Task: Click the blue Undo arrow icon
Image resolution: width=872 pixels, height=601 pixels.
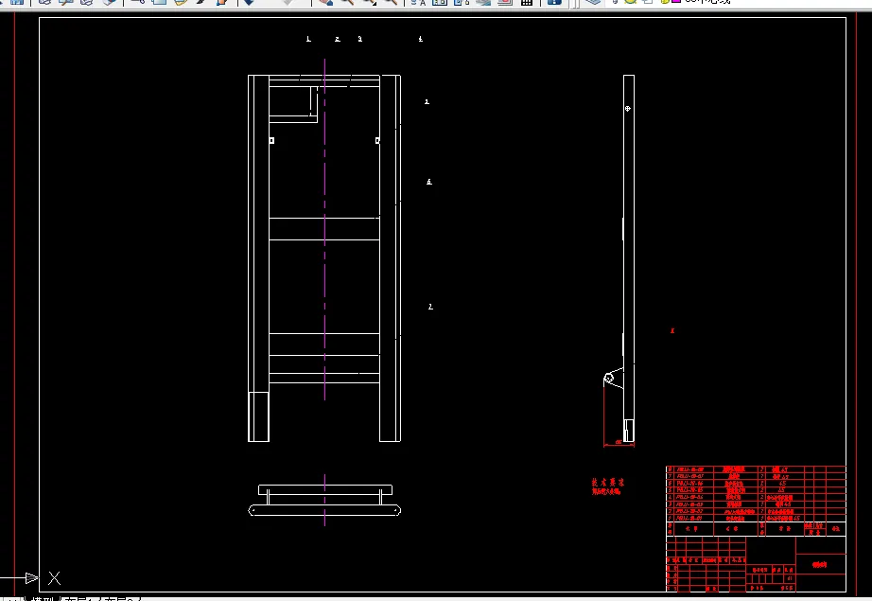Action: click(249, 2)
